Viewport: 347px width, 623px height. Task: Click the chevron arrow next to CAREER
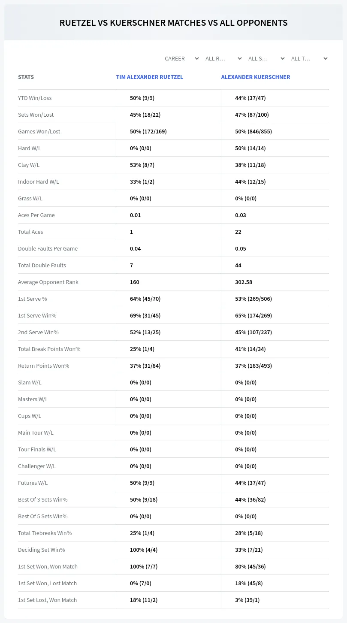coord(196,58)
